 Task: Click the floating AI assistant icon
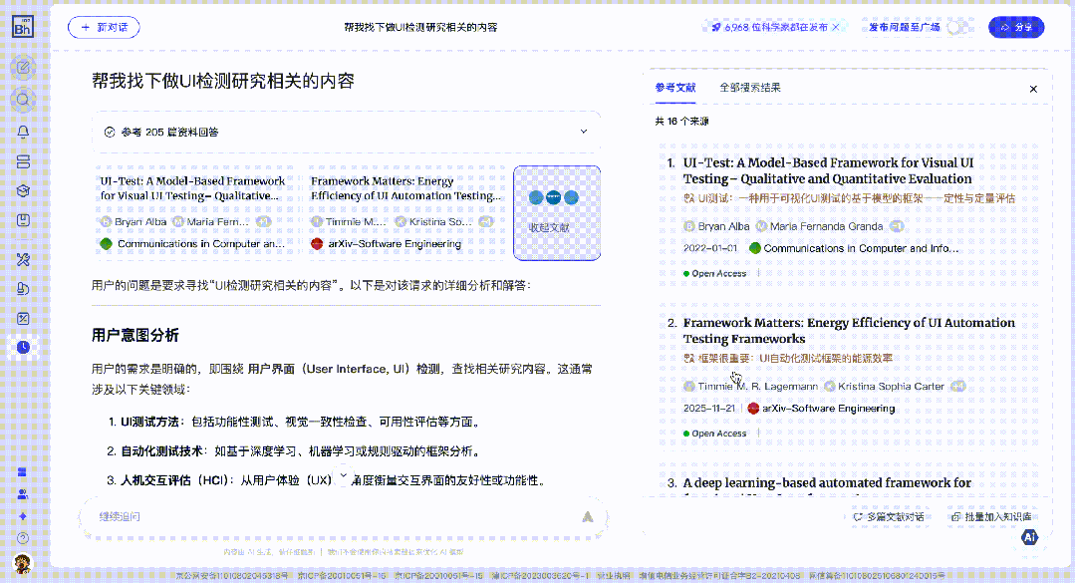pyautogui.click(x=1030, y=537)
